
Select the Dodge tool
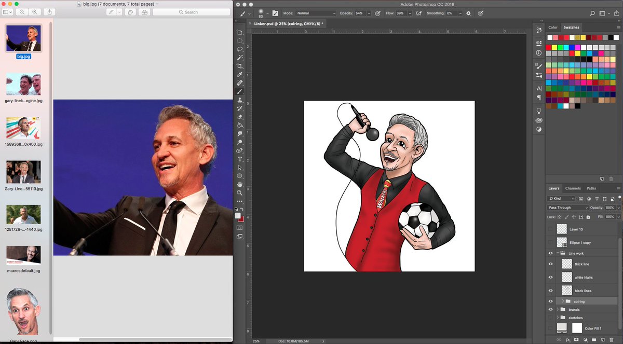[x=240, y=142]
